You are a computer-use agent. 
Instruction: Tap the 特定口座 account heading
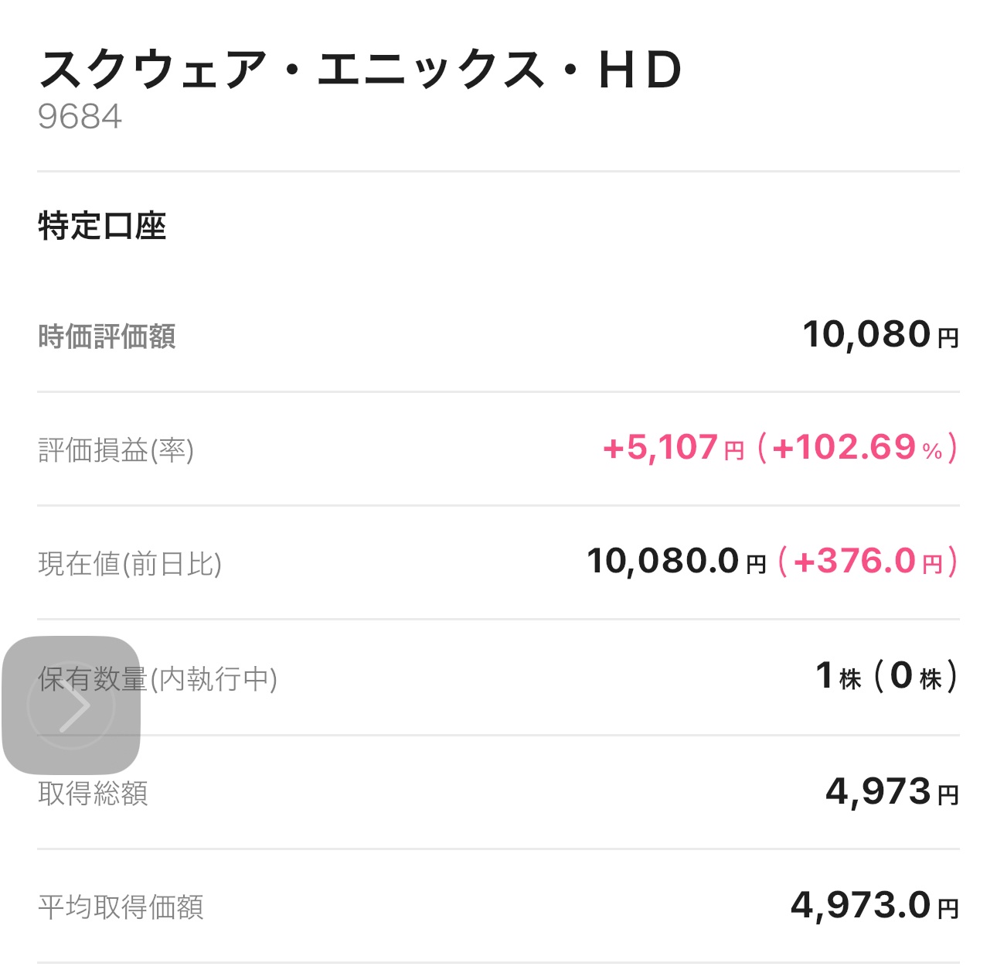tap(102, 227)
